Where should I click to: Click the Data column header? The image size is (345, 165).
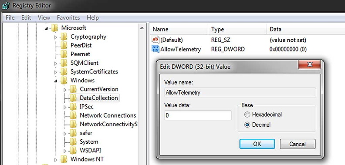(x=305, y=29)
